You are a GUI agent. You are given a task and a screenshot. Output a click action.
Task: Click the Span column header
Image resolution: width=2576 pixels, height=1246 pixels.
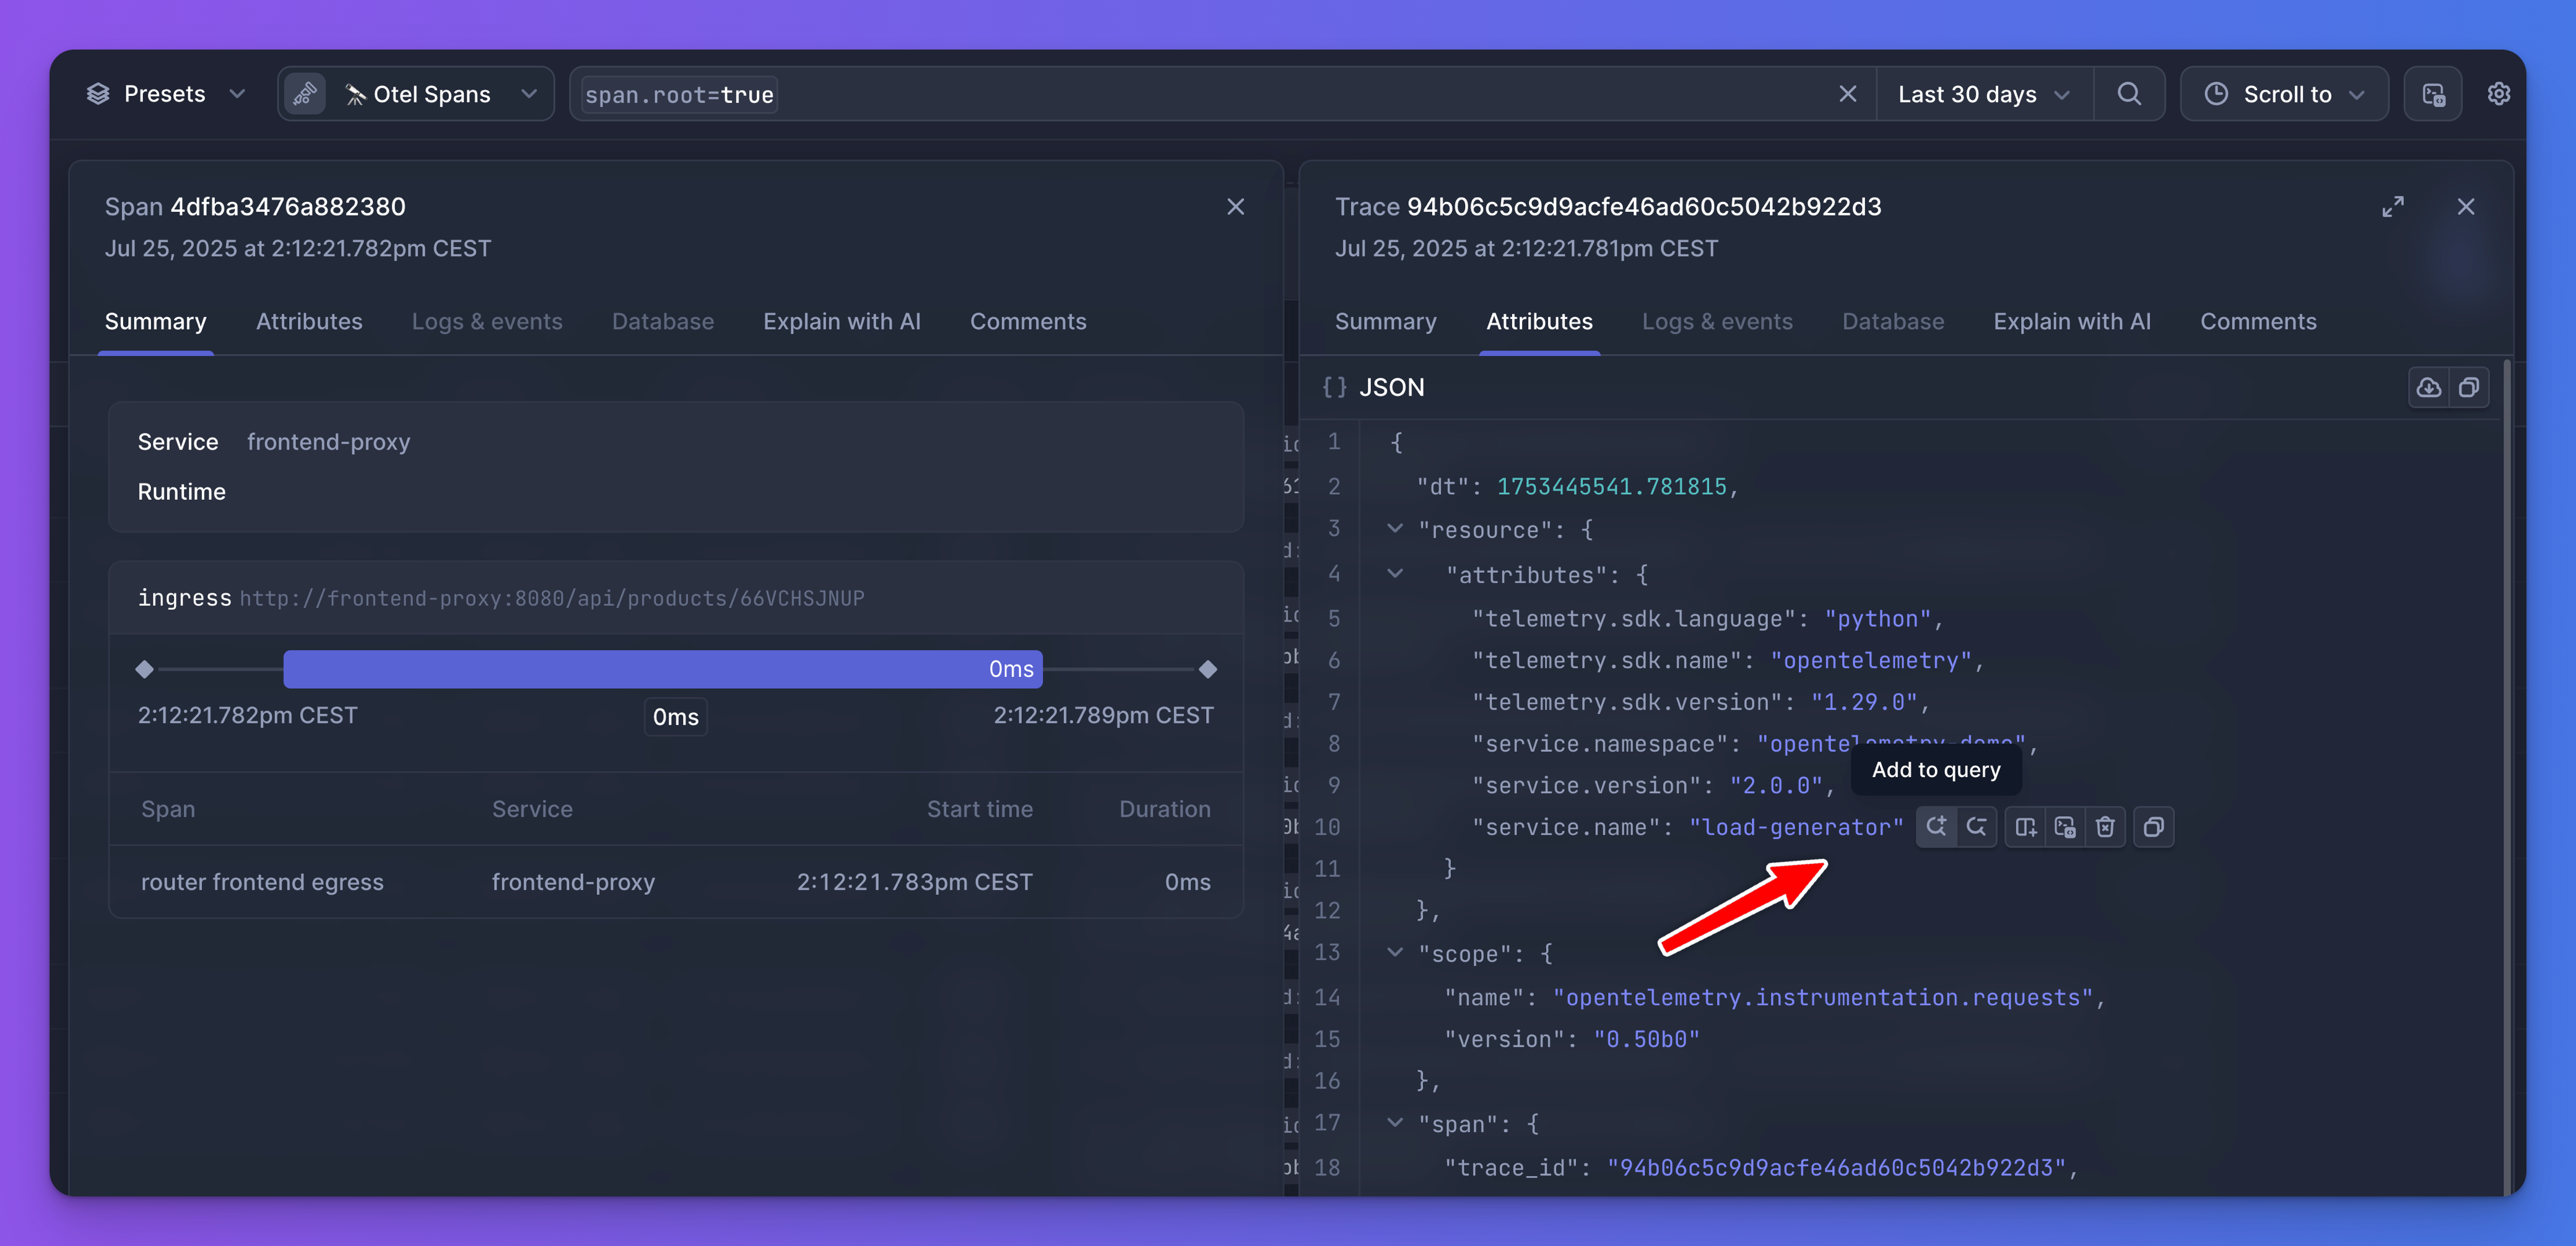pyautogui.click(x=168, y=809)
